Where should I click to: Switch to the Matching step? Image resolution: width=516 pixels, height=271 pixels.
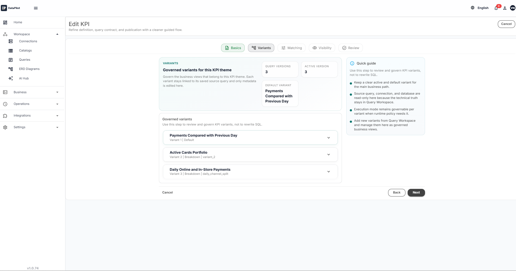pos(291,48)
